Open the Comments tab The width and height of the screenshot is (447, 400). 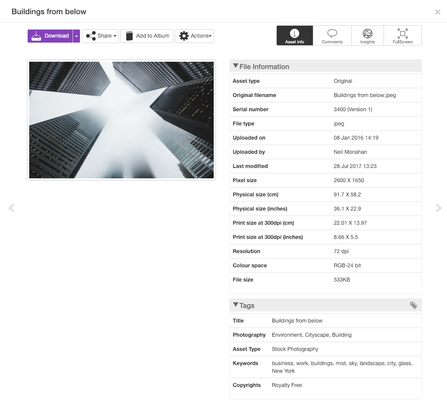[332, 36]
